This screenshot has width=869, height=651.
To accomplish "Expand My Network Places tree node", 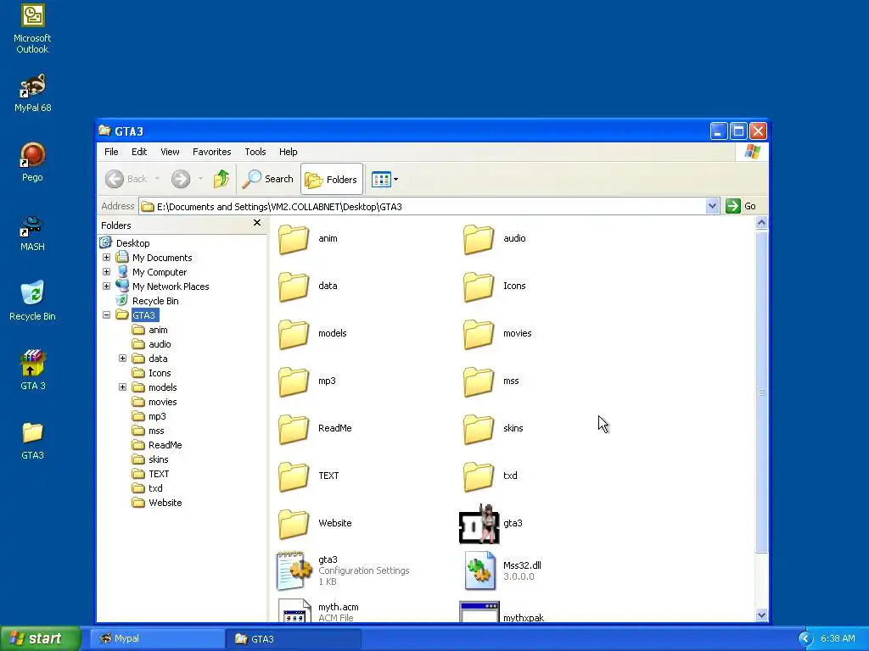I will (x=106, y=287).
